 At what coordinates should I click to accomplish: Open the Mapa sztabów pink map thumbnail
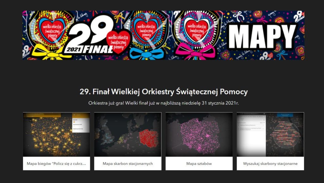(x=199, y=135)
